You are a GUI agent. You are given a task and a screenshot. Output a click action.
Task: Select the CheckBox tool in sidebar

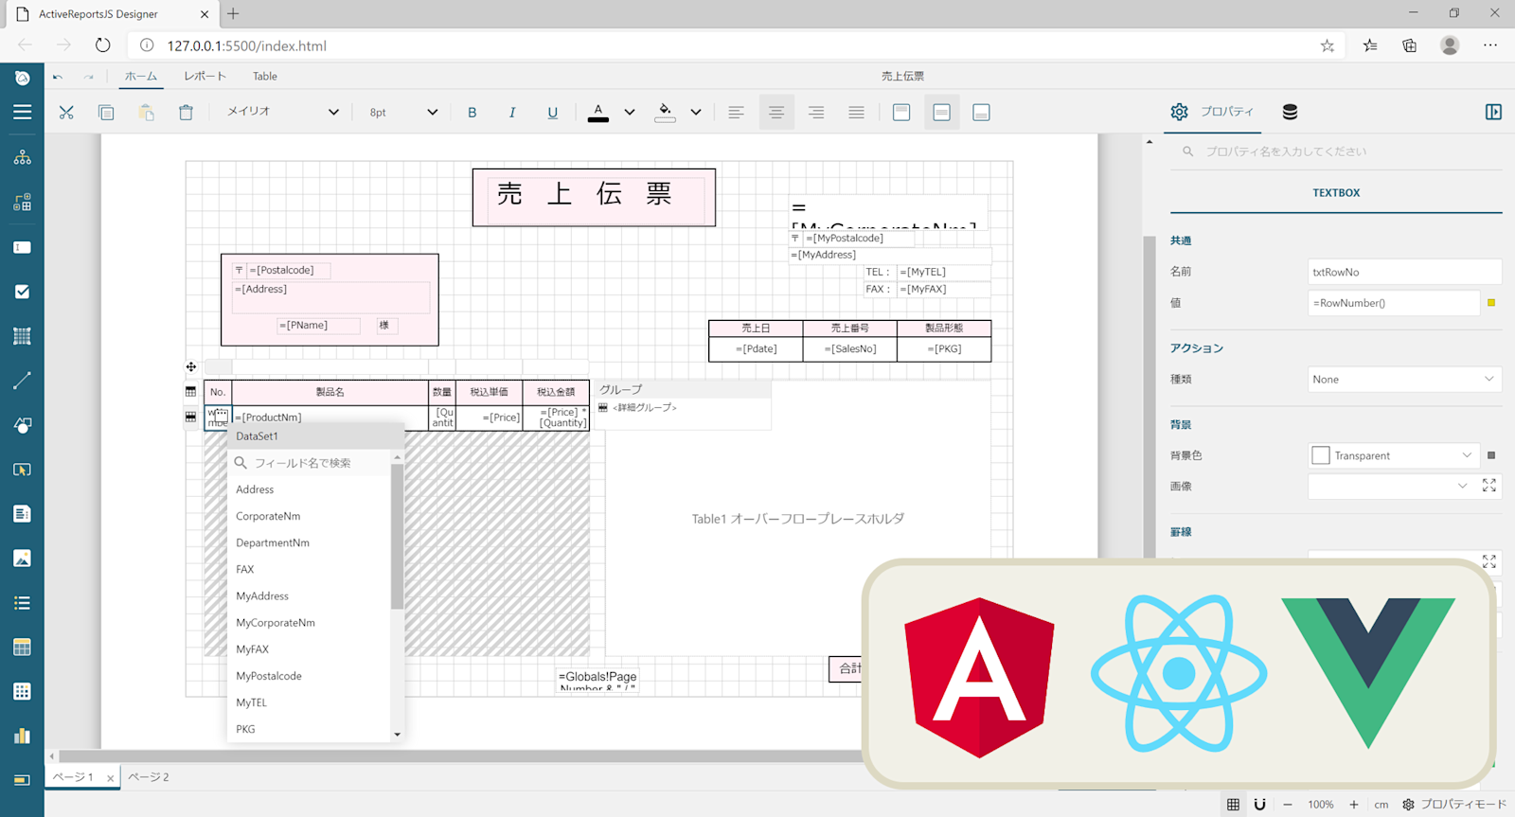pyautogui.click(x=22, y=292)
